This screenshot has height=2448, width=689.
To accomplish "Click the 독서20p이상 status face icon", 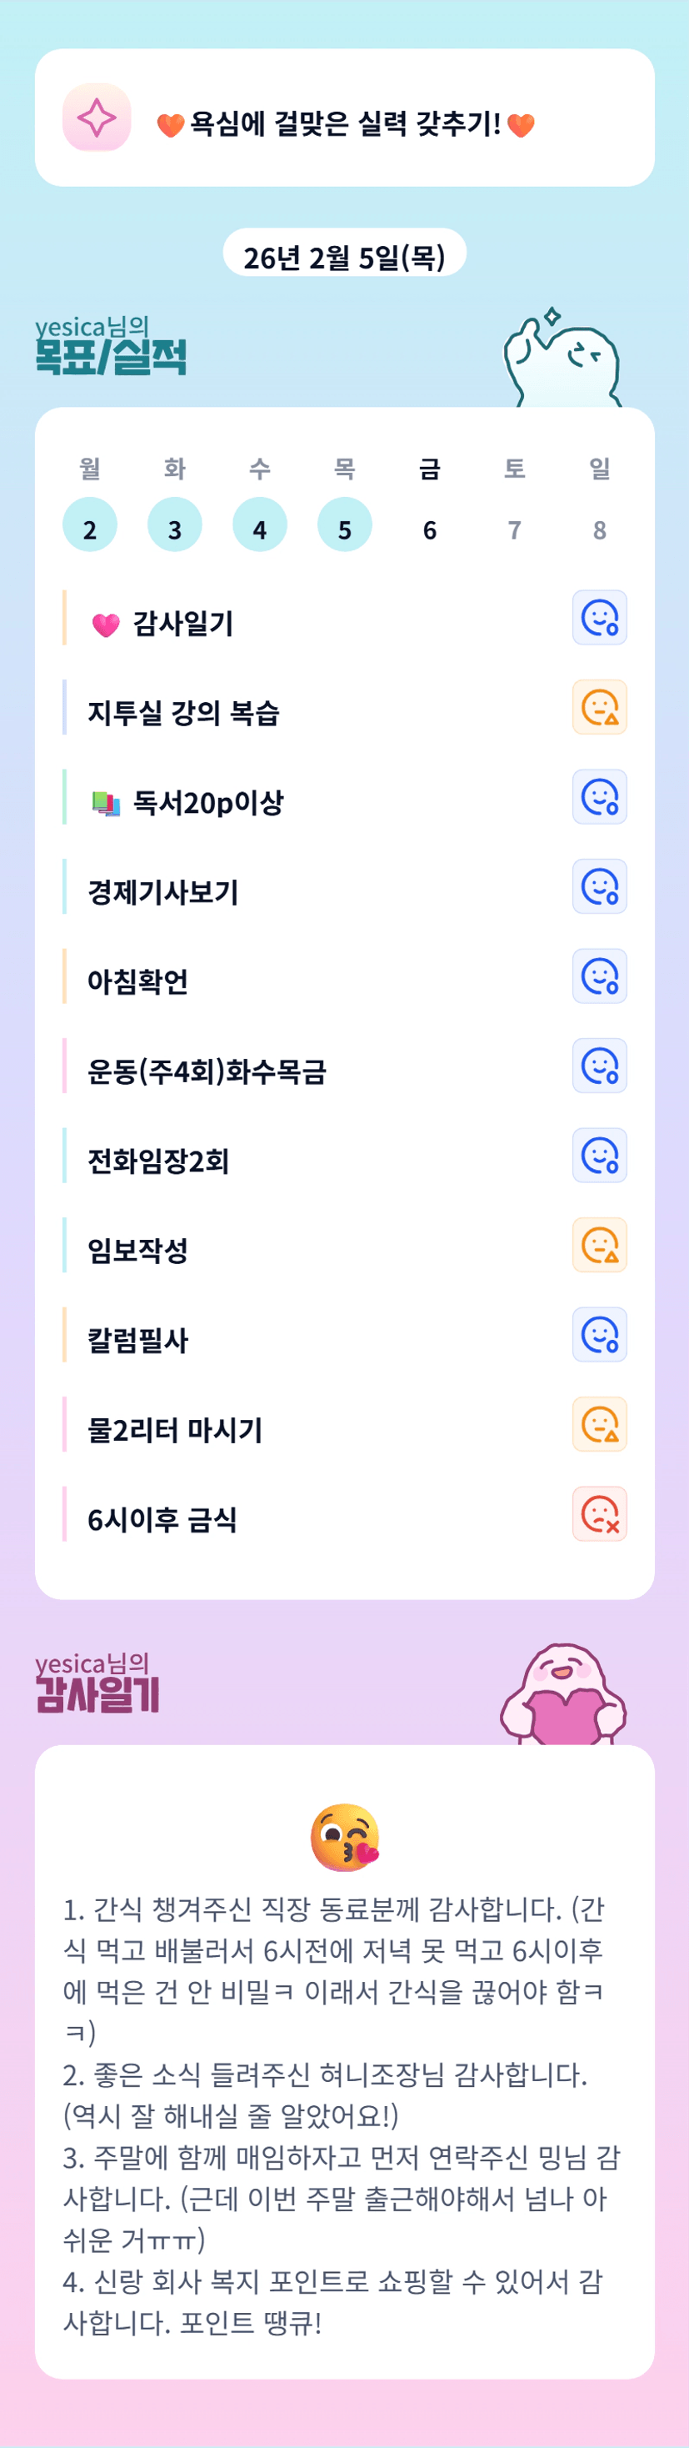I will pos(599,796).
